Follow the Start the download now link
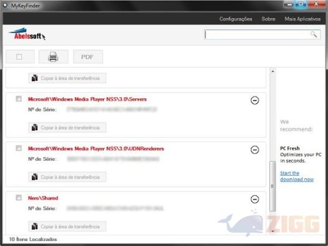328x246 pixels. click(297, 176)
